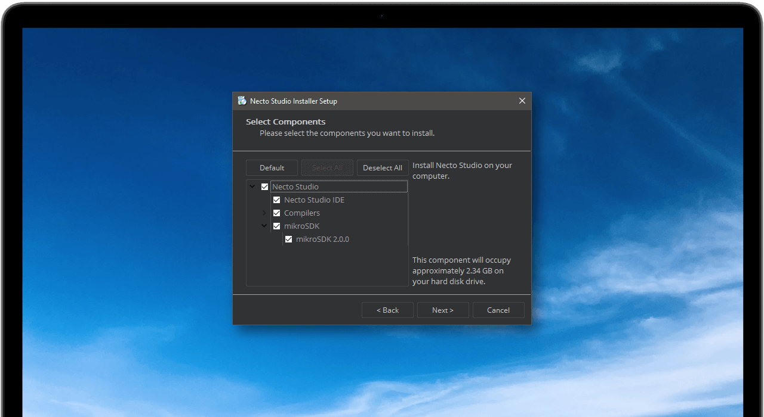Screen dimensions: 764x417
Task: Click the Select All button
Action: click(x=327, y=168)
